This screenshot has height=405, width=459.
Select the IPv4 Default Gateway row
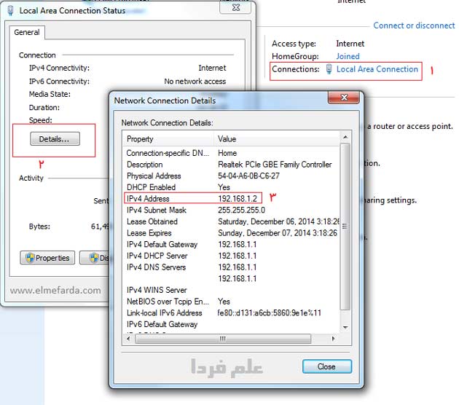click(x=219, y=244)
